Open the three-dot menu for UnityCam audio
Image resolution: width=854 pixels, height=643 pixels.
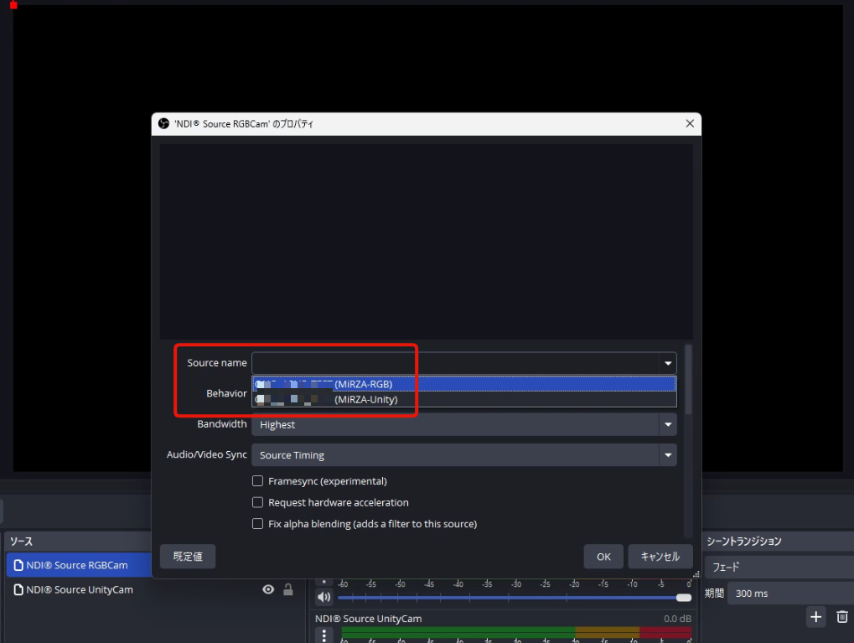point(323,635)
